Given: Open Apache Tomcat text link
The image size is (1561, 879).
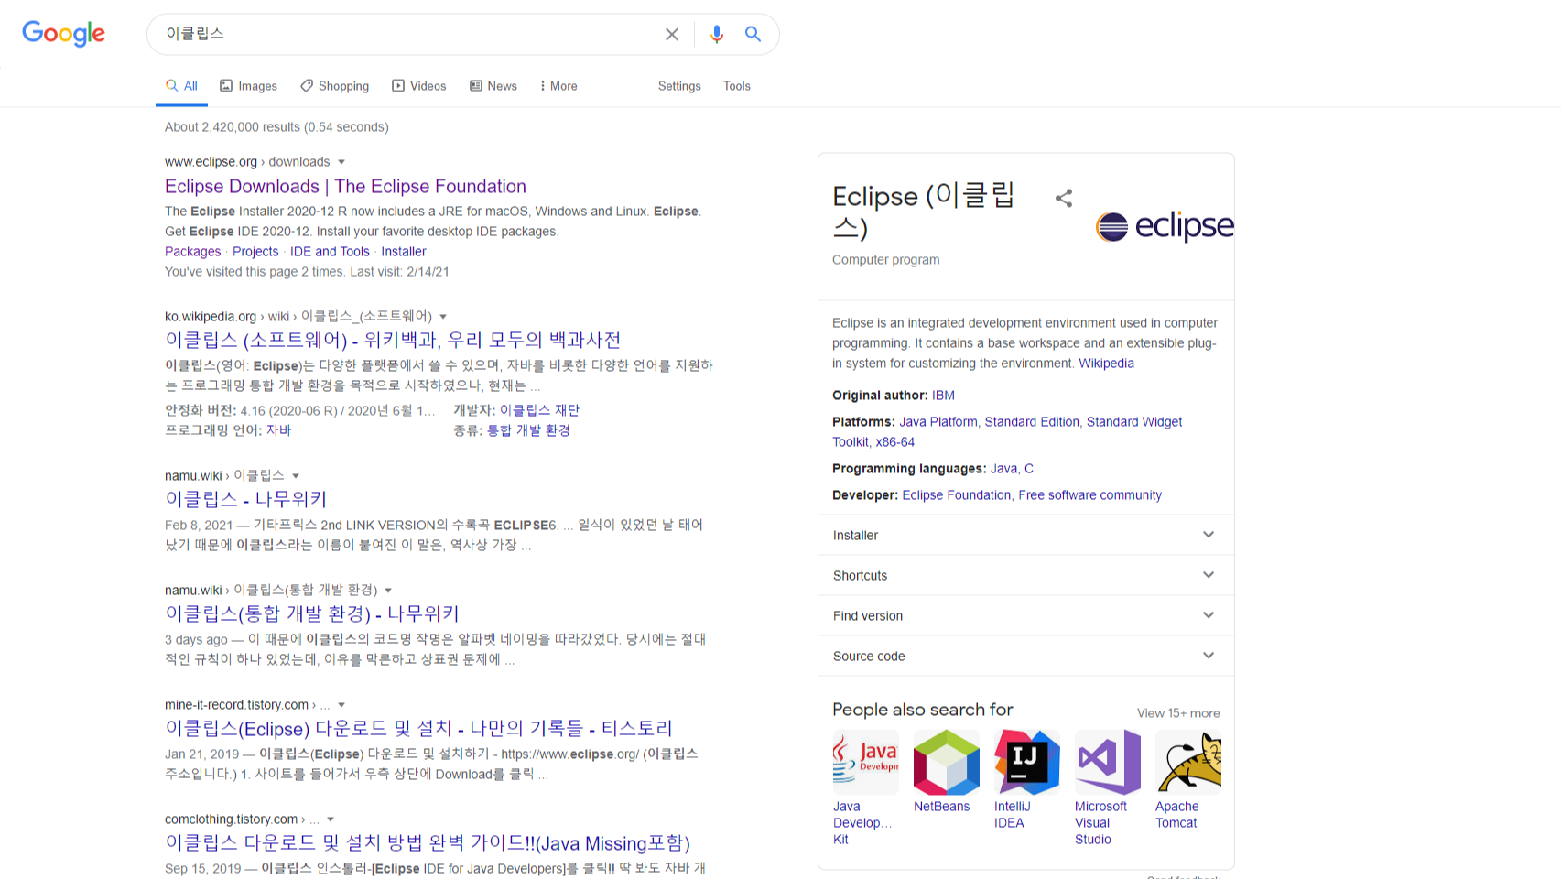Looking at the screenshot, I should (x=1176, y=815).
